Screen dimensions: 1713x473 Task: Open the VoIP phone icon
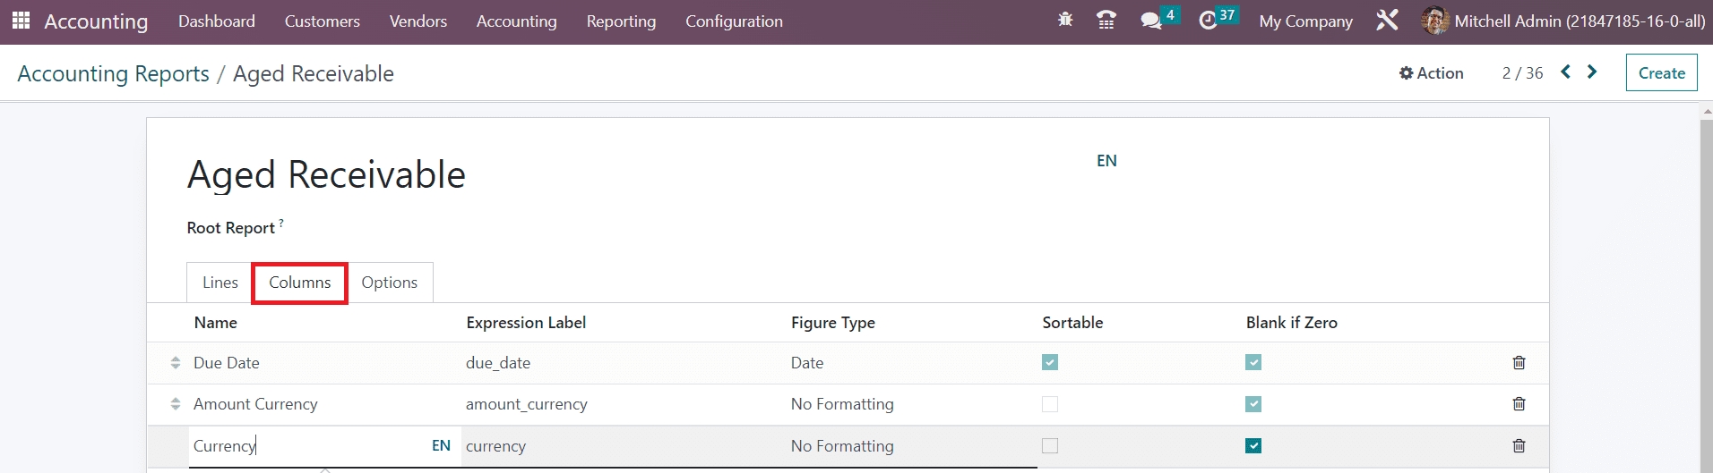point(1106,21)
